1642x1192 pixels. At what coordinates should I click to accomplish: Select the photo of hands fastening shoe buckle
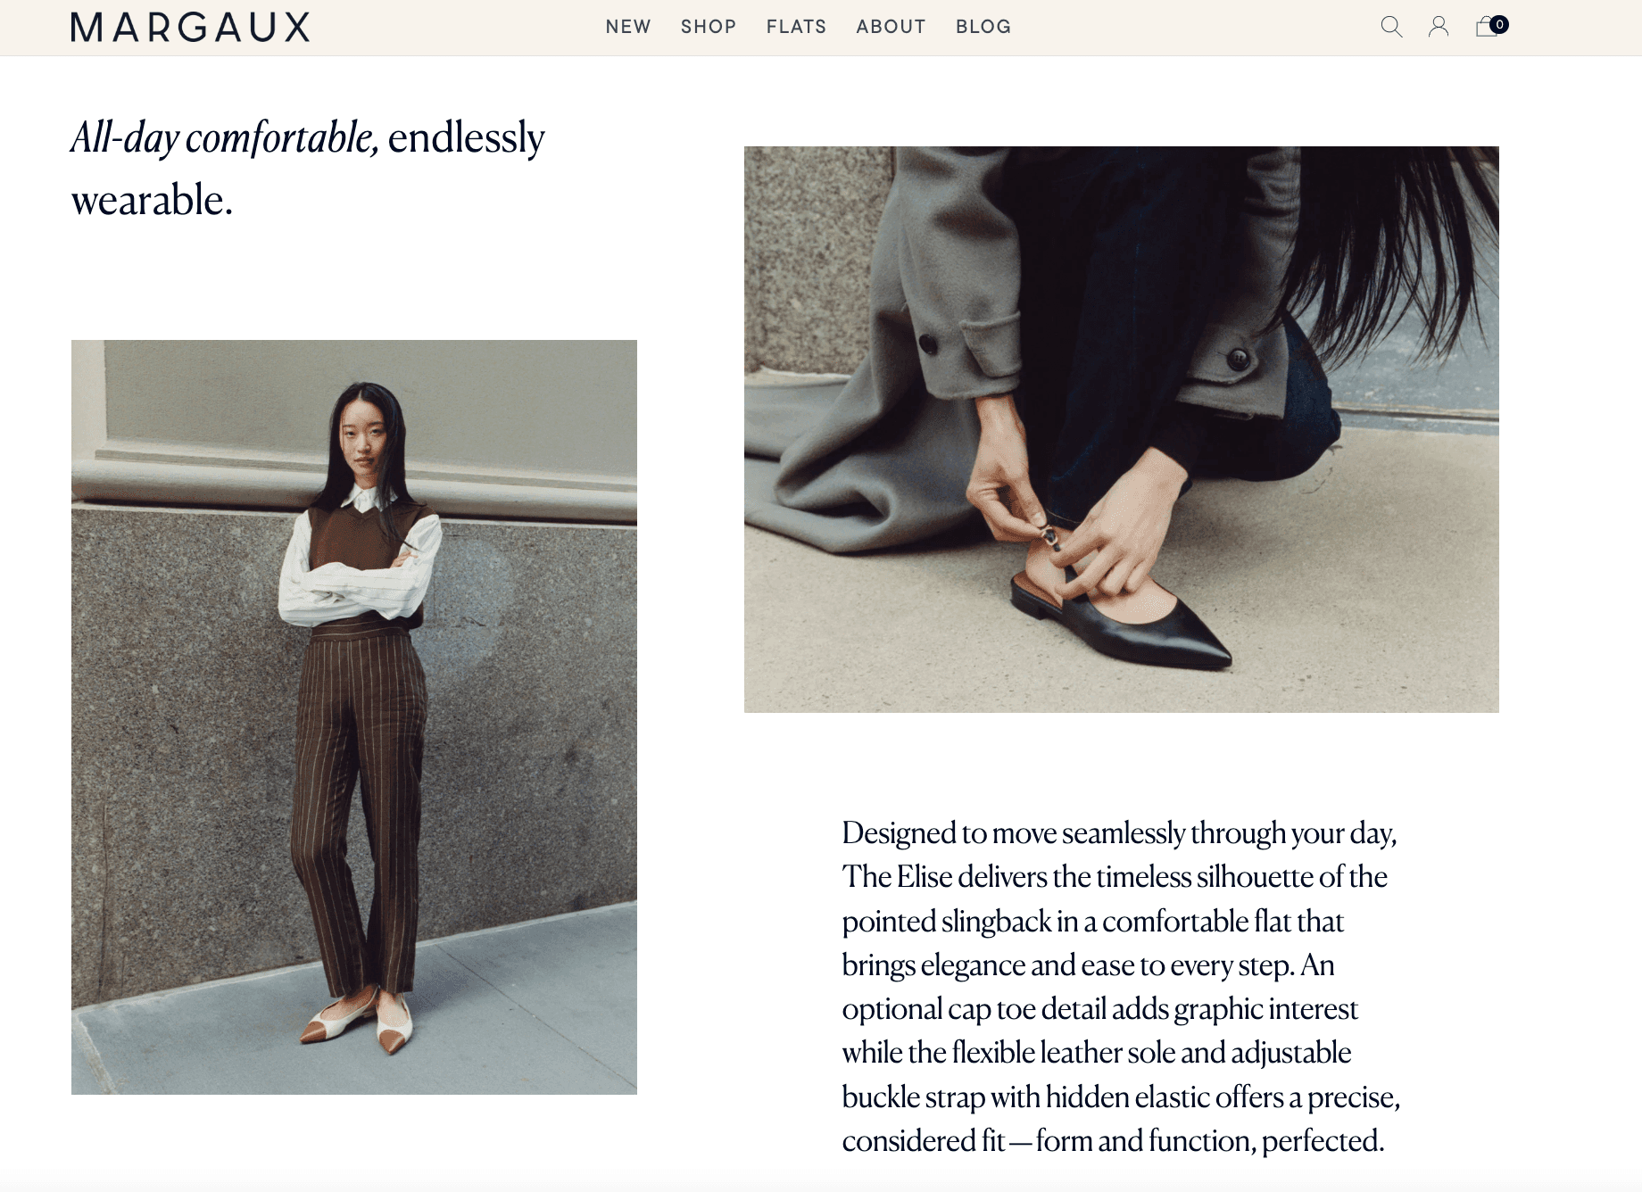[1122, 429]
